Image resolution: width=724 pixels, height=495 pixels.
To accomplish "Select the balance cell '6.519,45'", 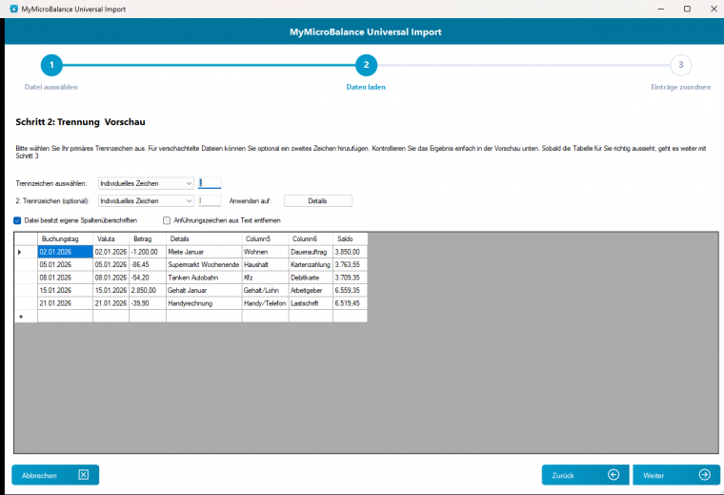I will (x=350, y=303).
